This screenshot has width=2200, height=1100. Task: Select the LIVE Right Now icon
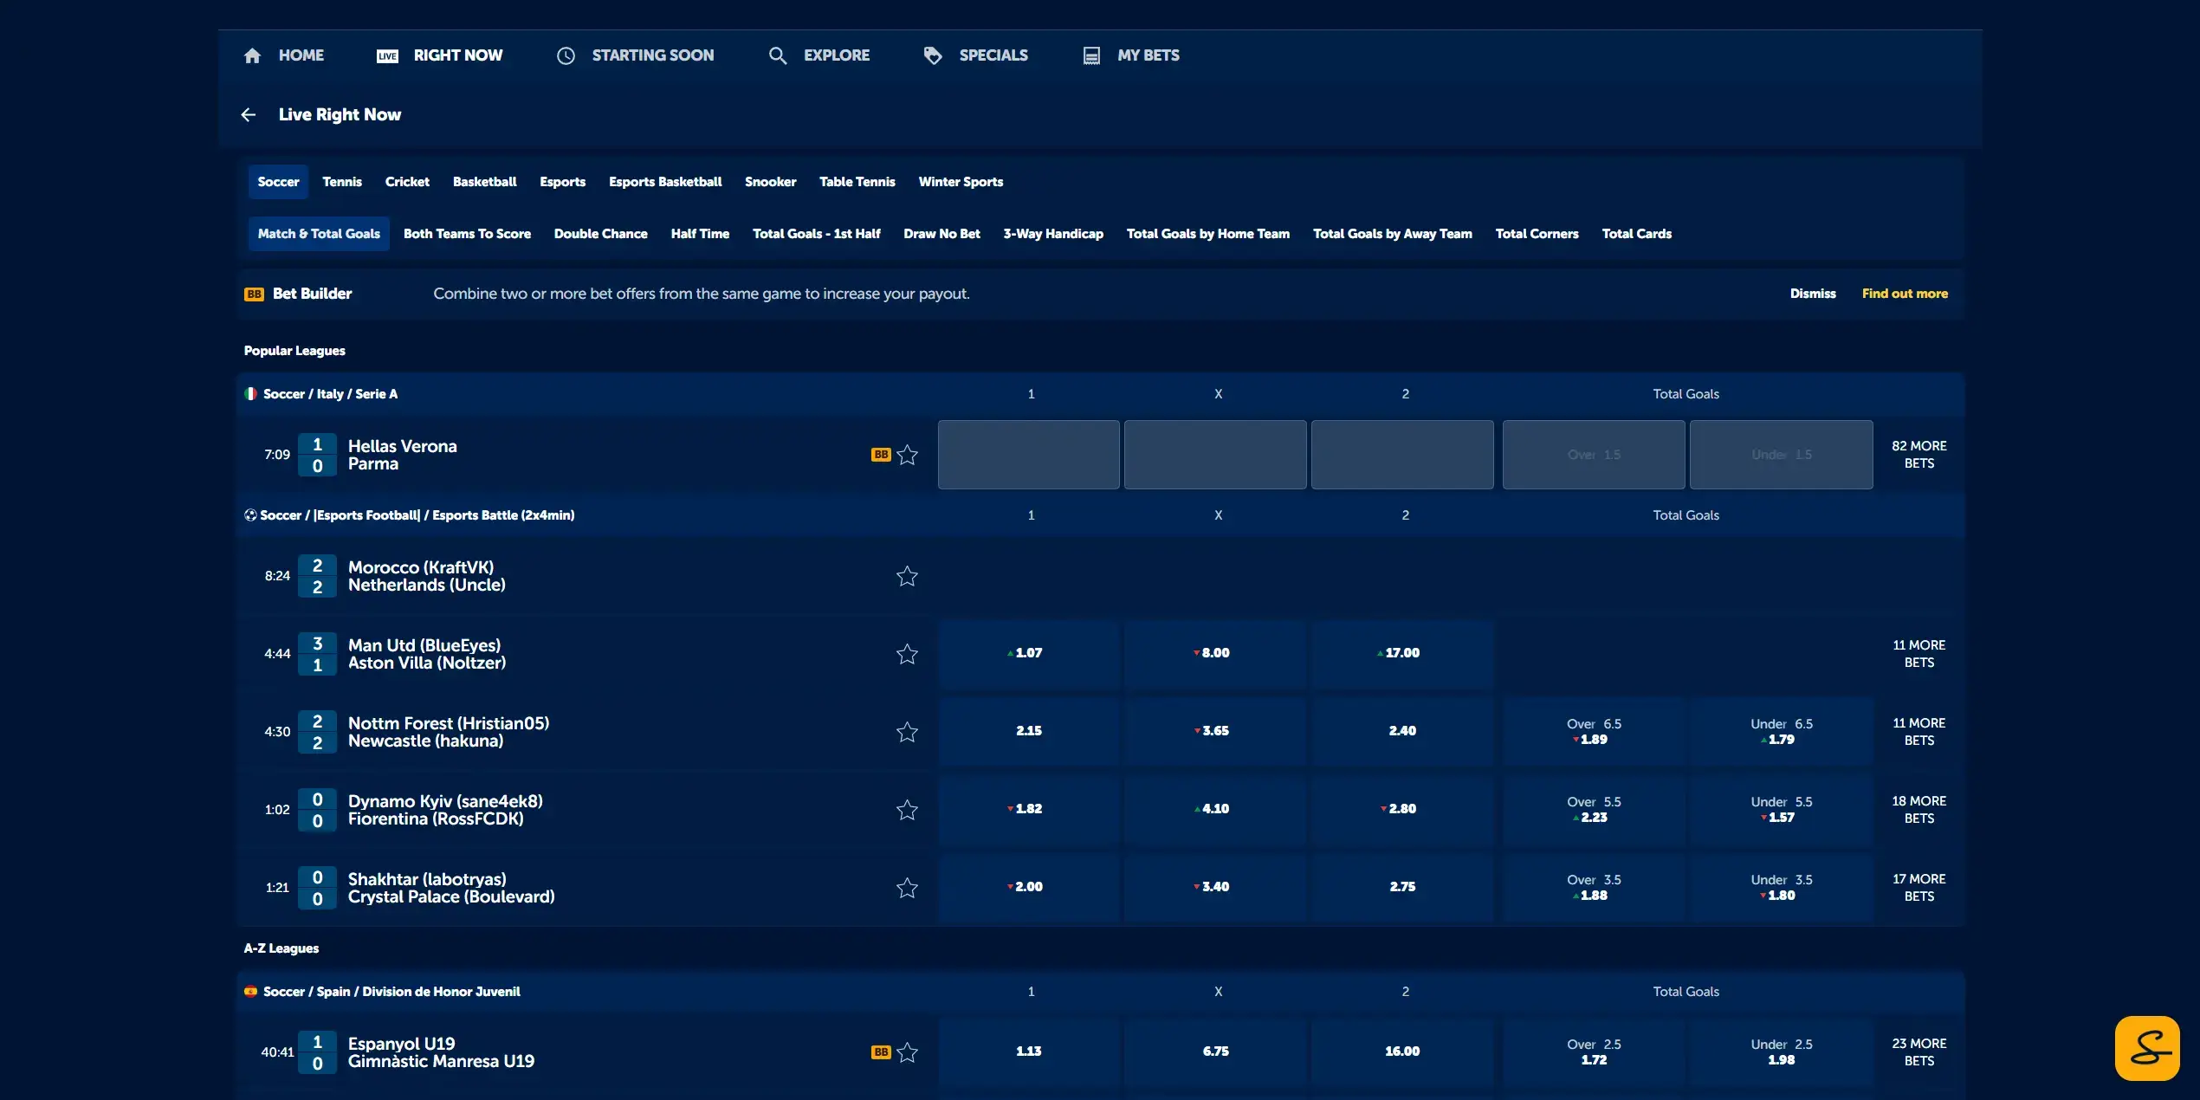point(386,55)
